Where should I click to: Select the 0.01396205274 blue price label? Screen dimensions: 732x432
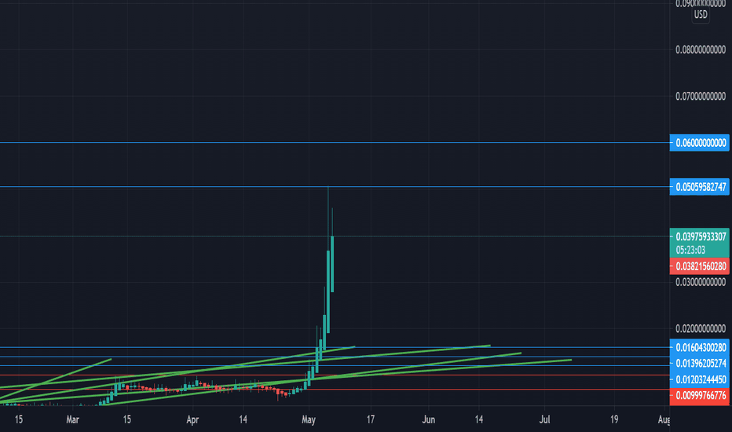coord(699,364)
